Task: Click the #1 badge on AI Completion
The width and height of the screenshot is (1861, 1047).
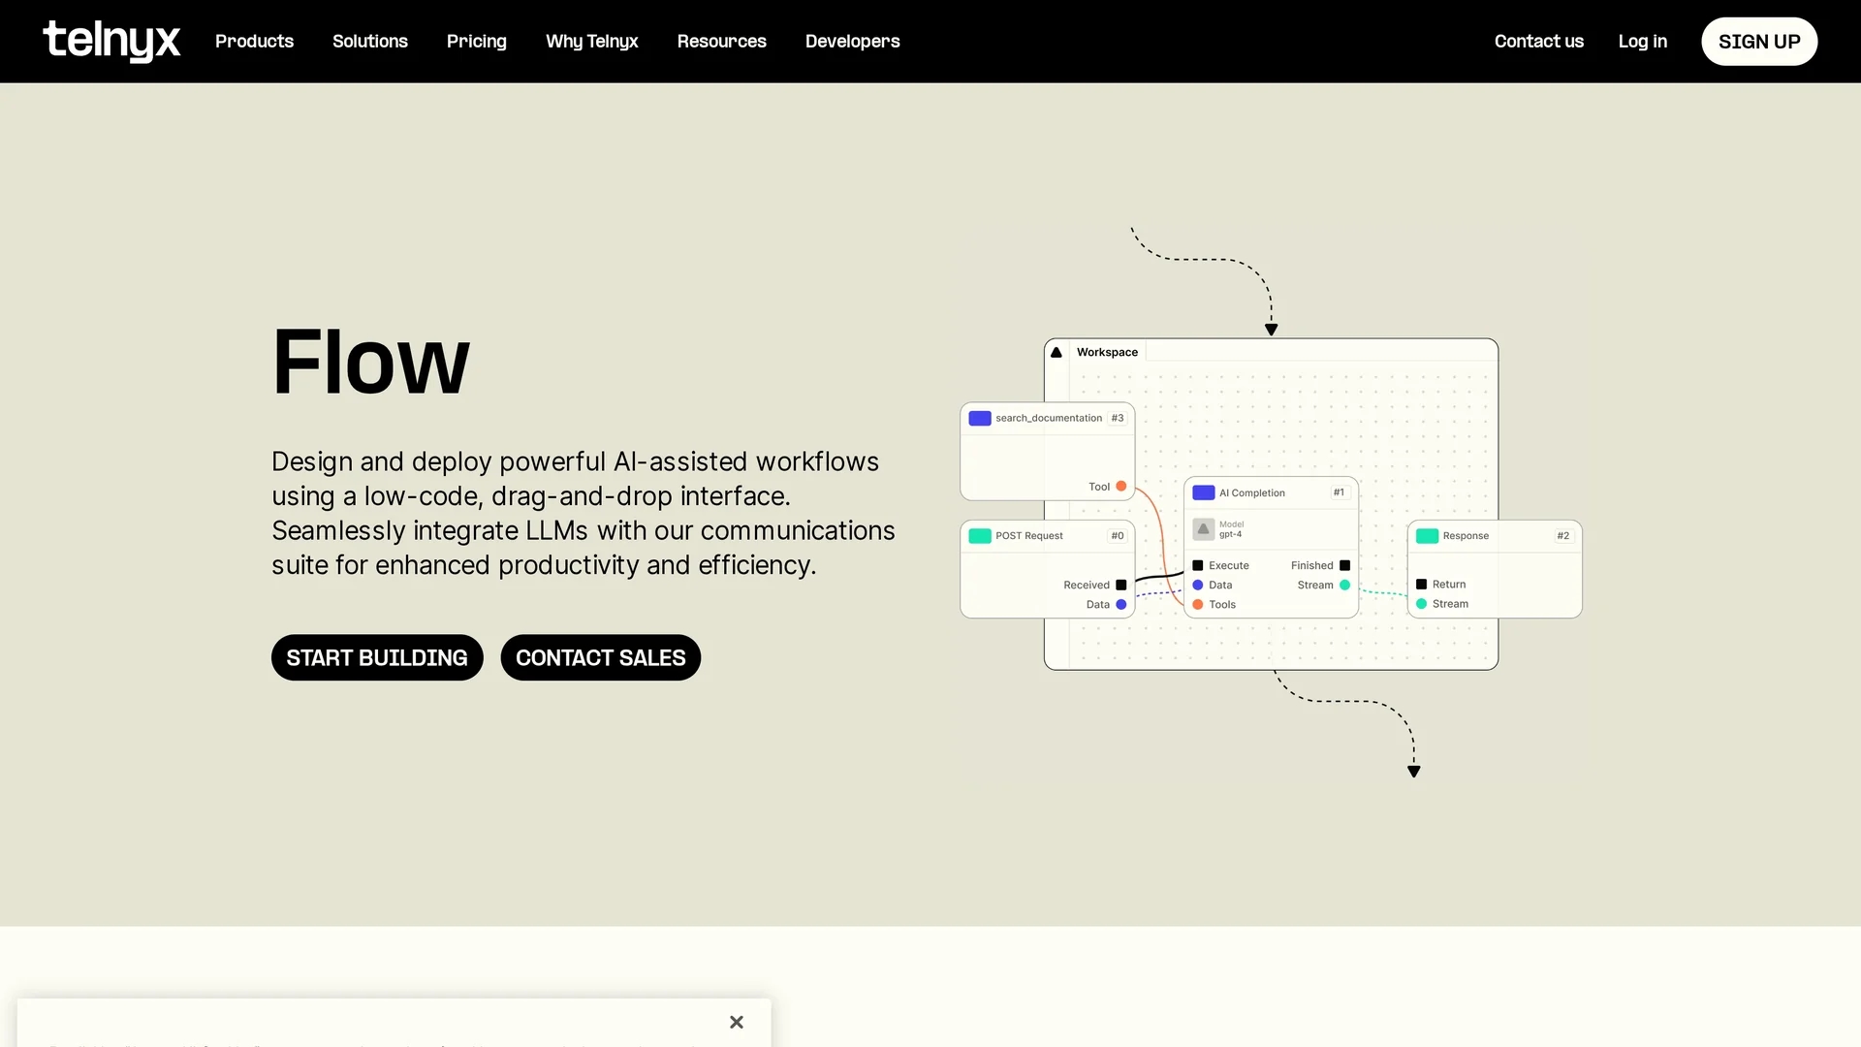Action: tap(1339, 492)
